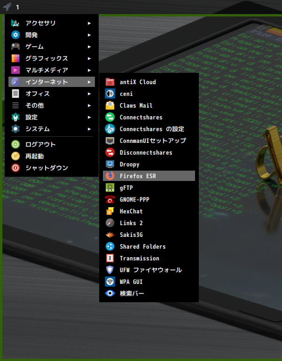The height and width of the screenshot is (361, 282).
Task: Open ConnmanUIセットアップ entry
Action: pos(149,141)
